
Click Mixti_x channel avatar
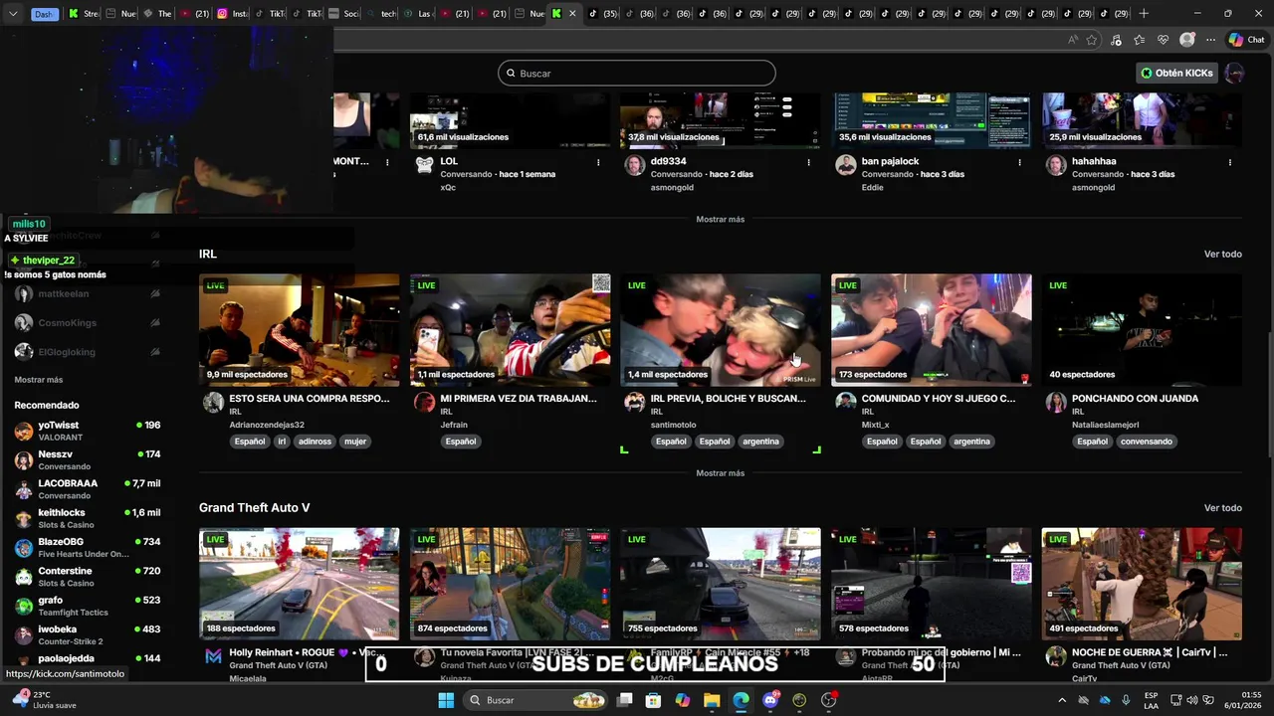(x=846, y=402)
